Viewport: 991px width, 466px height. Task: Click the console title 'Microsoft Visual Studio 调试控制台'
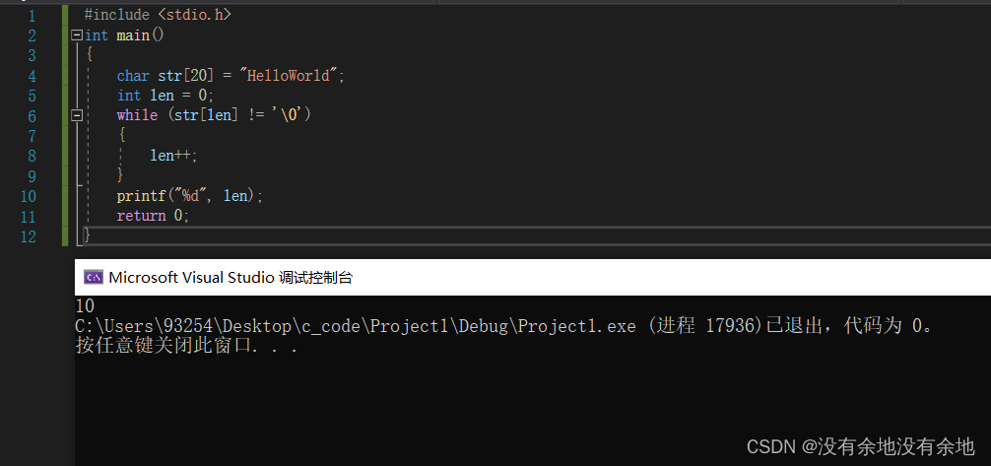(231, 277)
